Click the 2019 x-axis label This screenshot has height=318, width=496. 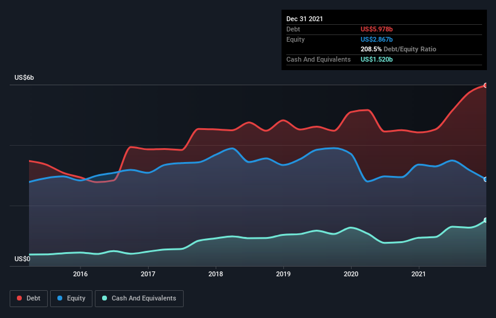283,274
